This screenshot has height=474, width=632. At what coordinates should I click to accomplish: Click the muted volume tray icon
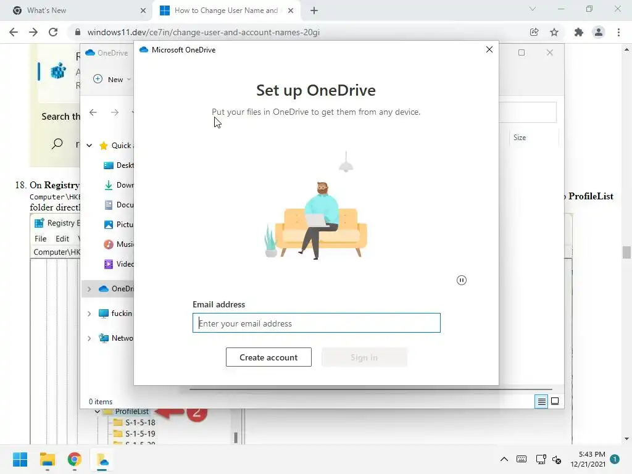[x=557, y=459]
